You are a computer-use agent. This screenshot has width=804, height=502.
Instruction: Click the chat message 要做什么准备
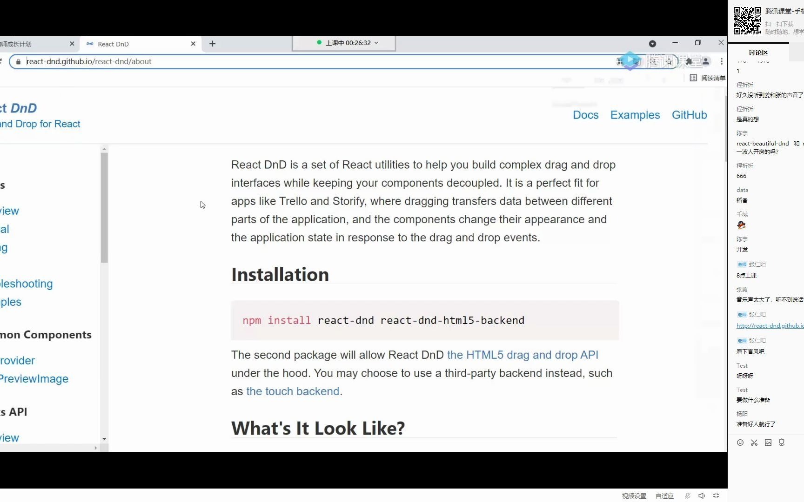(x=753, y=400)
